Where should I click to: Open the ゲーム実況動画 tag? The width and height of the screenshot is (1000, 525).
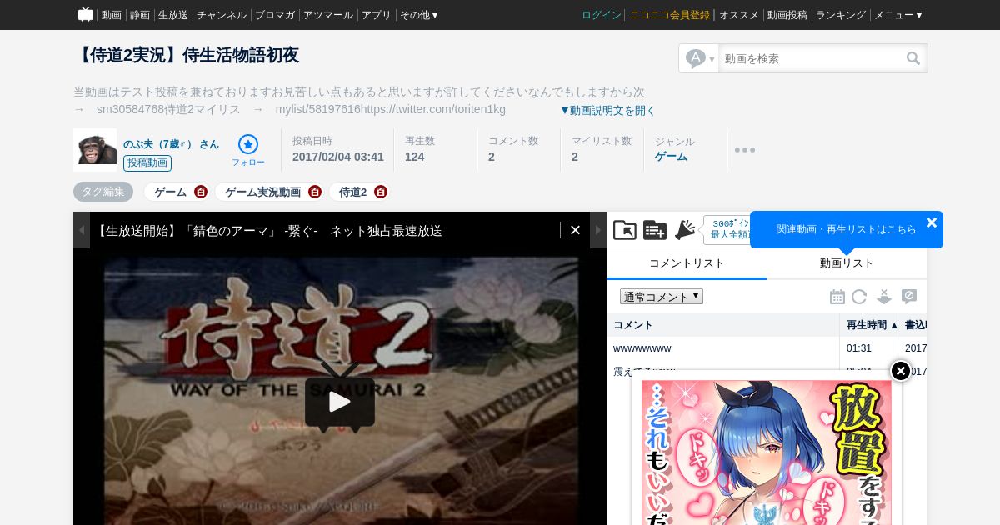click(262, 192)
